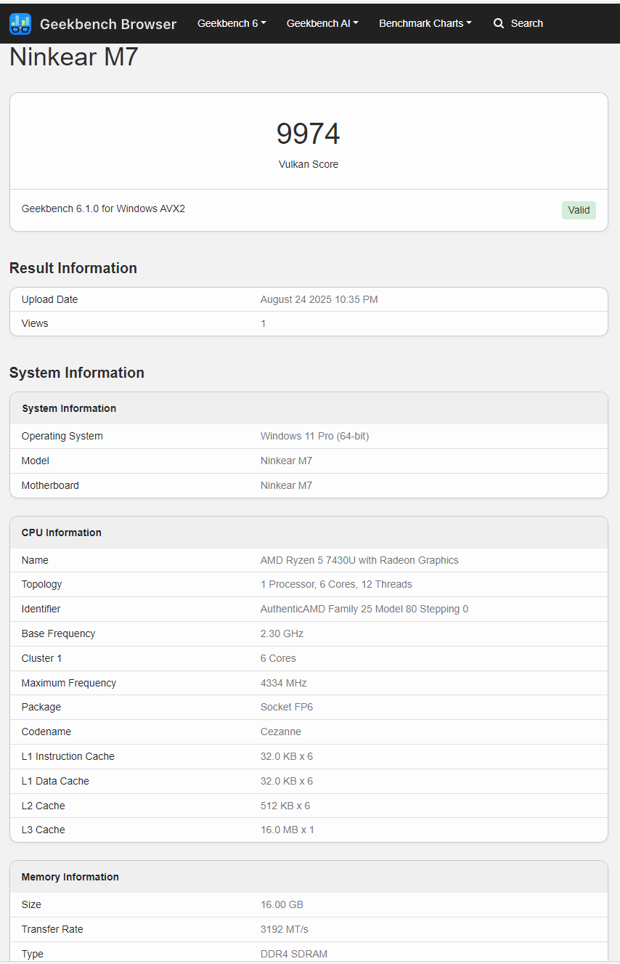620x964 pixels.
Task: Select the Vulkan Score label
Action: point(309,164)
